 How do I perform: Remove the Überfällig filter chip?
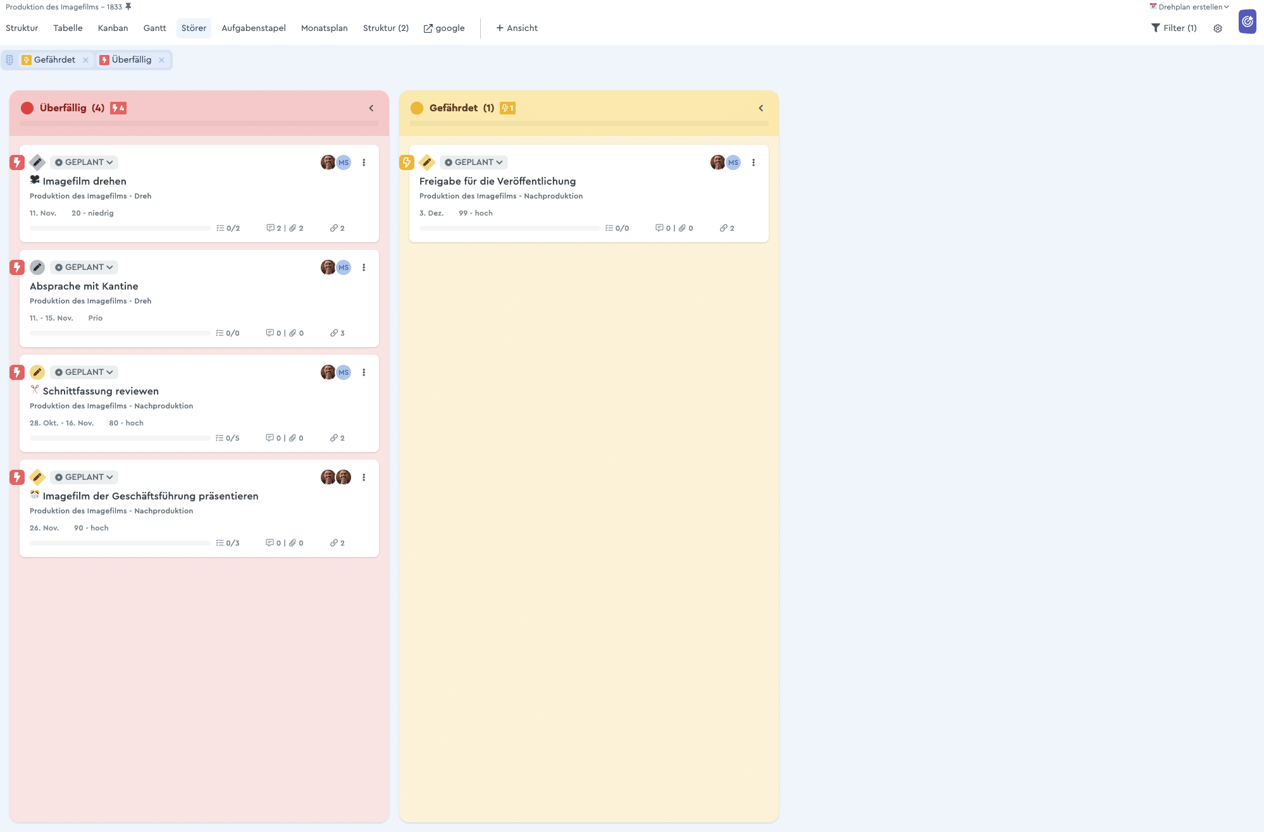(x=161, y=60)
